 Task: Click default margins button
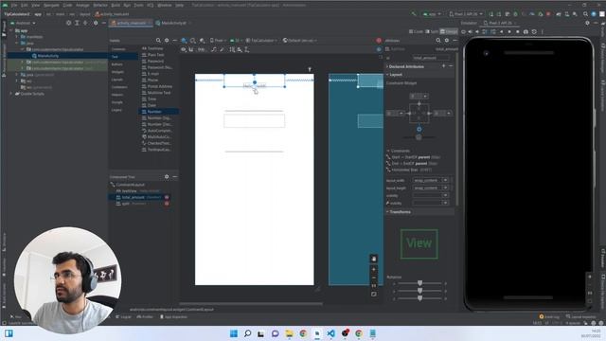[x=202, y=49]
